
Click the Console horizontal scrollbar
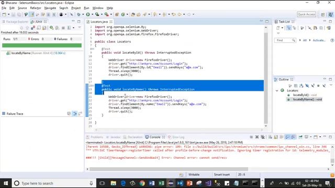click(169, 169)
